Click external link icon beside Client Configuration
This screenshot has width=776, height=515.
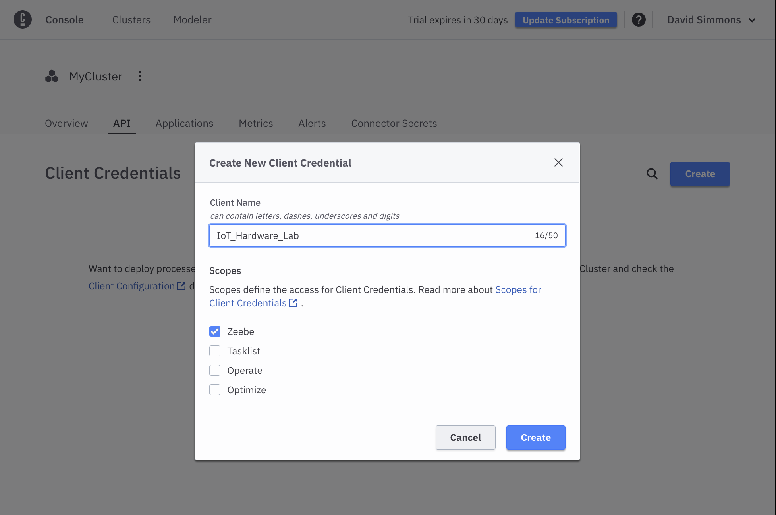pos(181,286)
